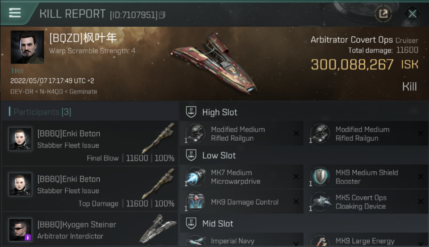Click the MK9 Damage Control icon
This screenshot has height=247, width=429.
click(x=195, y=202)
